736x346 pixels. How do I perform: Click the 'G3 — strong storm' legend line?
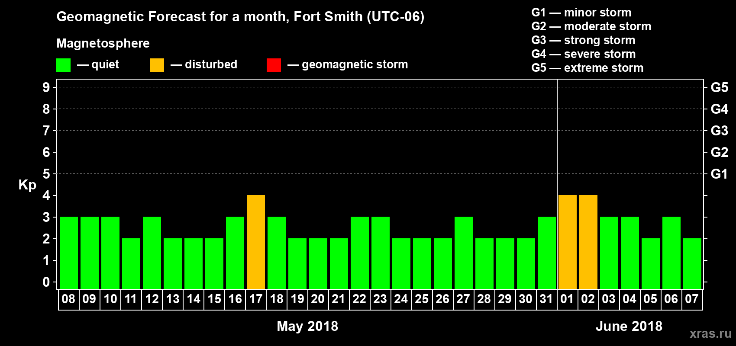pos(584,40)
